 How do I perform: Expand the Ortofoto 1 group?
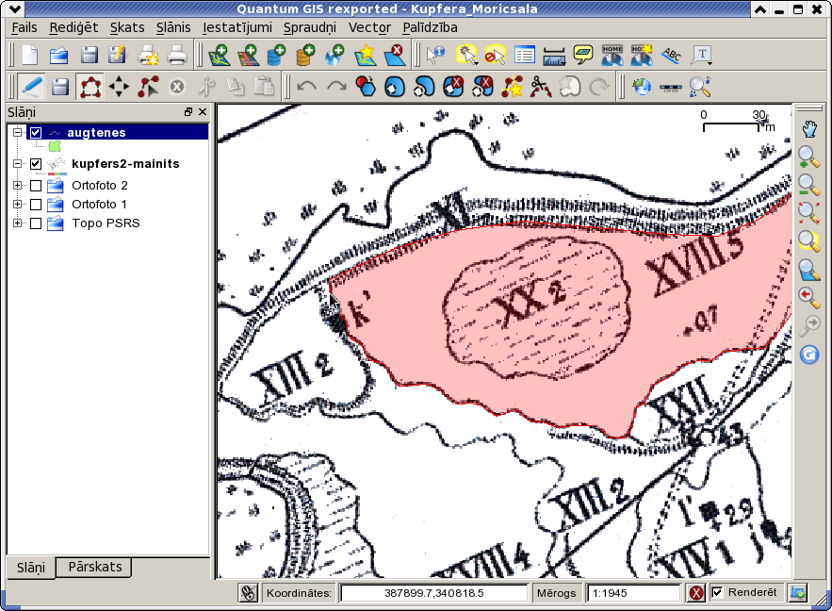[17, 204]
